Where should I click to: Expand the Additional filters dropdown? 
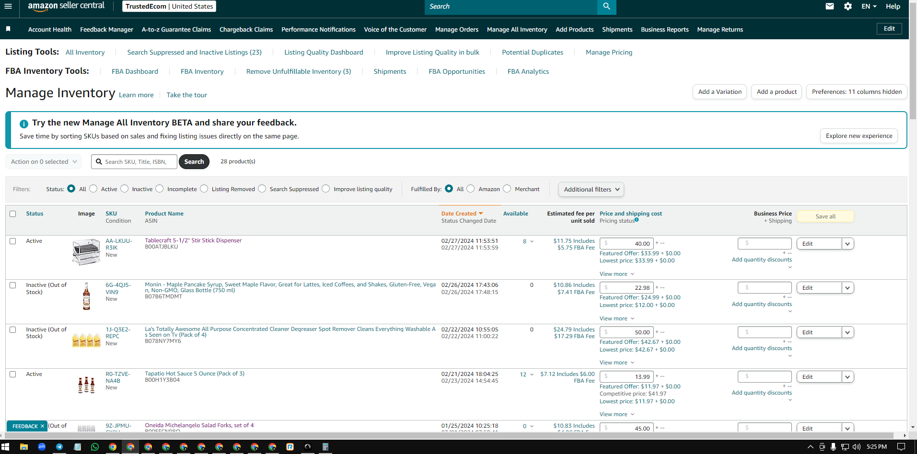[591, 189]
